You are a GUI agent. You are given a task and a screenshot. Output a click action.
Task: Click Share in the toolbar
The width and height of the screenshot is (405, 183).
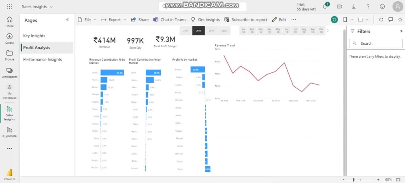(x=140, y=19)
